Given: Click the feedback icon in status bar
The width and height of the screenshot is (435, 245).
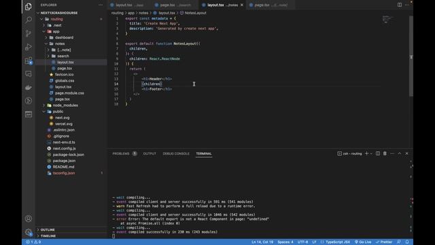Looking at the screenshot, I should [x=399, y=242].
